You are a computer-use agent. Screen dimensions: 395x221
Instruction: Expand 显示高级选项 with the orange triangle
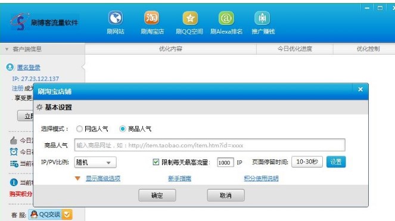click(x=77, y=178)
